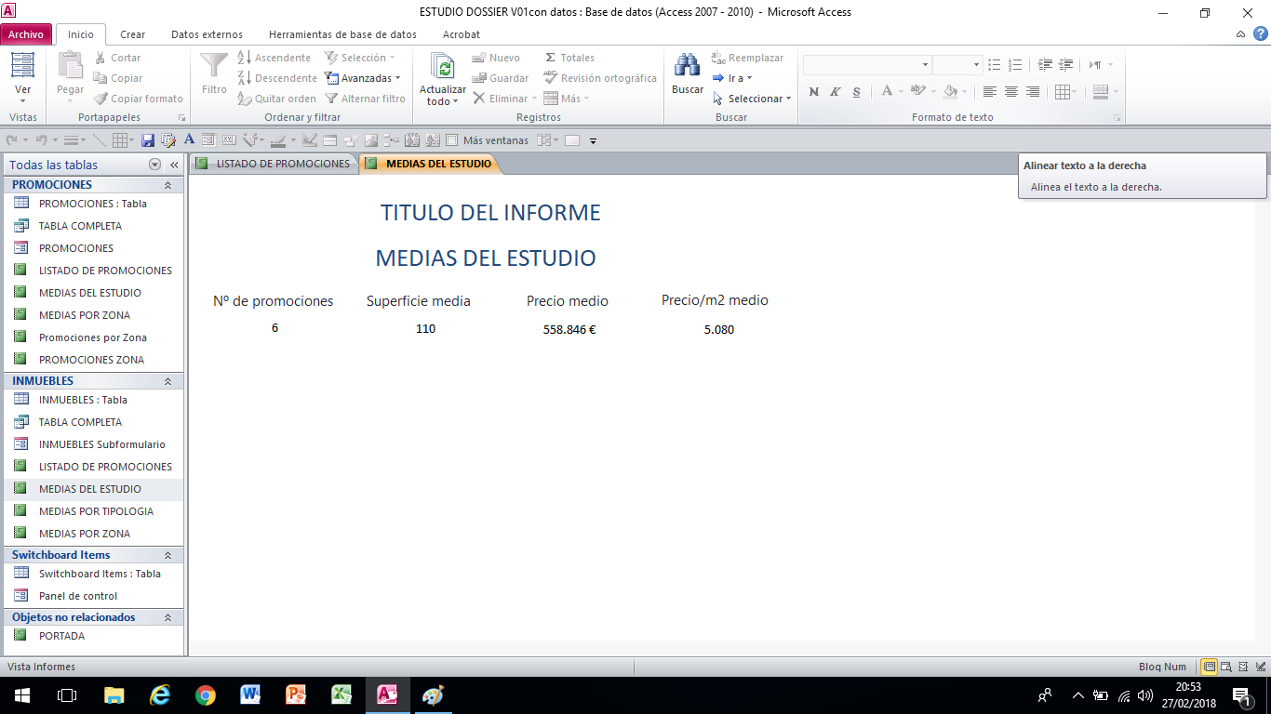The width and height of the screenshot is (1271, 714).
Task: Toggle bulleted list formatting
Action: (x=995, y=65)
